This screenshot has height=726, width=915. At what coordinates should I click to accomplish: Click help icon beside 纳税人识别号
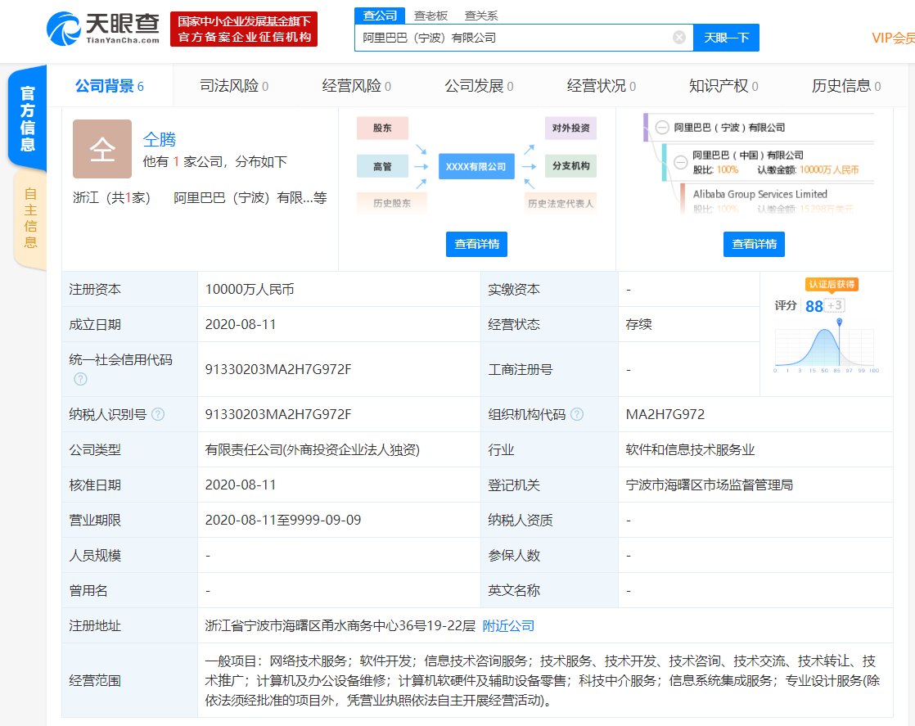[x=158, y=414]
